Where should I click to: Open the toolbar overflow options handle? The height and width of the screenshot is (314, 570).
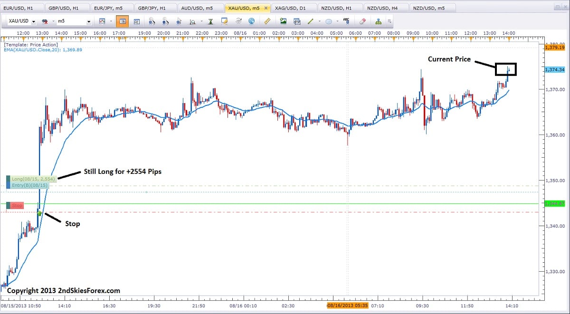point(389,21)
